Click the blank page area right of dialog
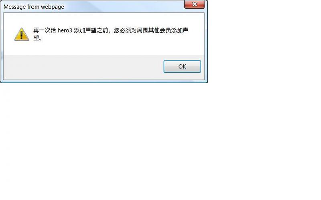The width and height of the screenshot is (321, 200). 264,41
